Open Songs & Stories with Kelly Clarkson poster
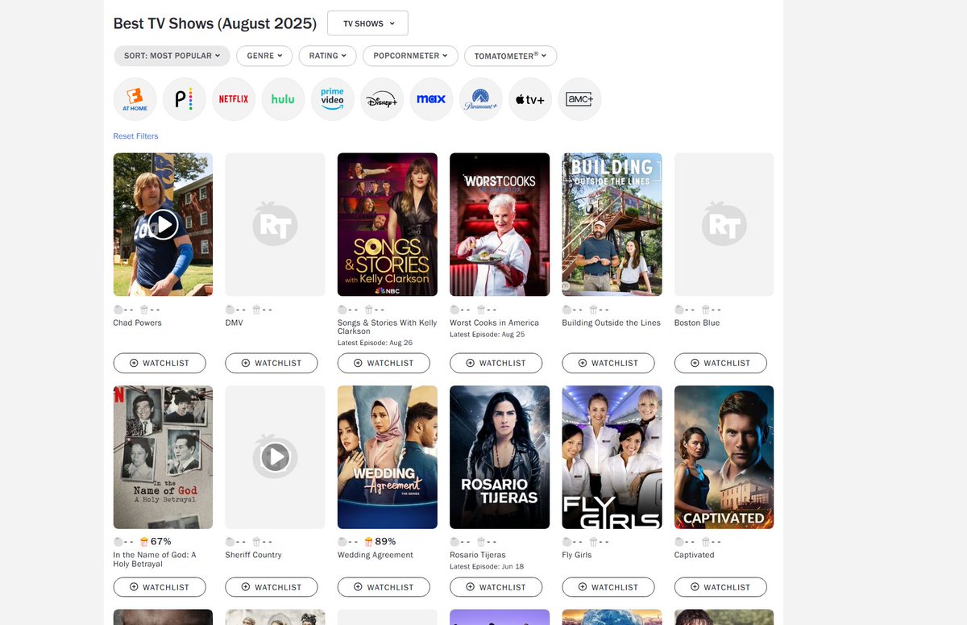 pyautogui.click(x=388, y=224)
